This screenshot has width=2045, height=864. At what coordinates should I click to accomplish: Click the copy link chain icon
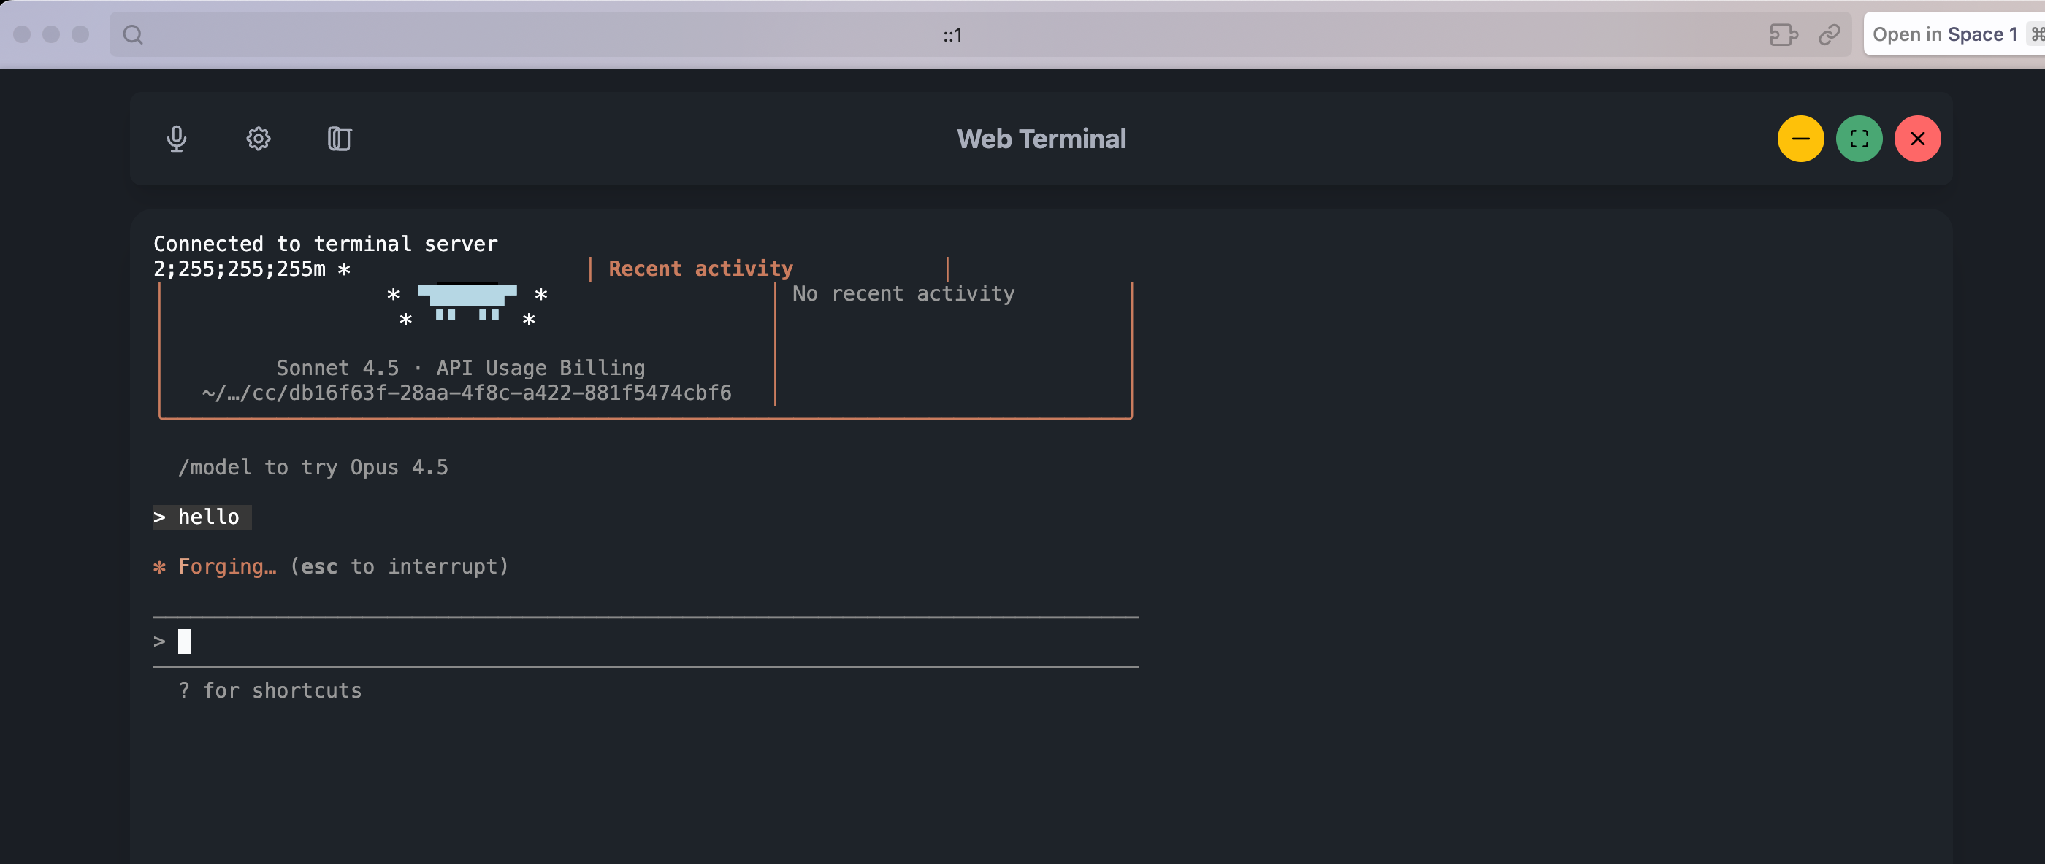tap(1829, 35)
